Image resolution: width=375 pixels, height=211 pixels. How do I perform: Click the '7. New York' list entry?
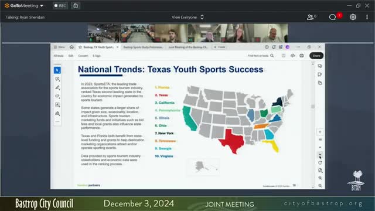[x=164, y=133]
